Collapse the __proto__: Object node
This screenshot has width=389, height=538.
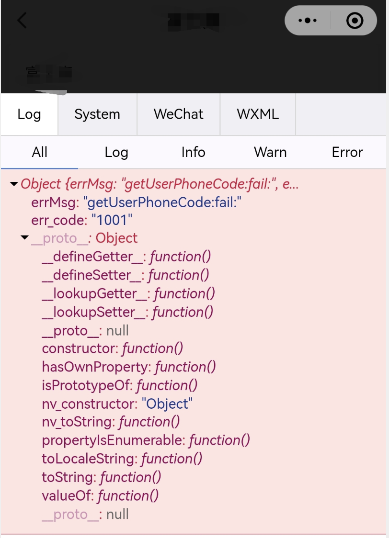[25, 237]
